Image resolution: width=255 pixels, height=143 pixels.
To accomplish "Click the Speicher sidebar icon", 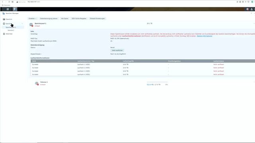I will pos(4,24).
